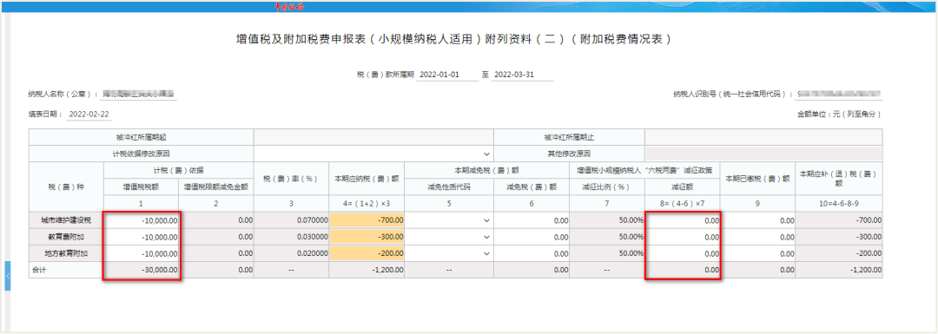Click the 地方教育附加 row label
This screenshot has width=938, height=334.
pyautogui.click(x=66, y=253)
